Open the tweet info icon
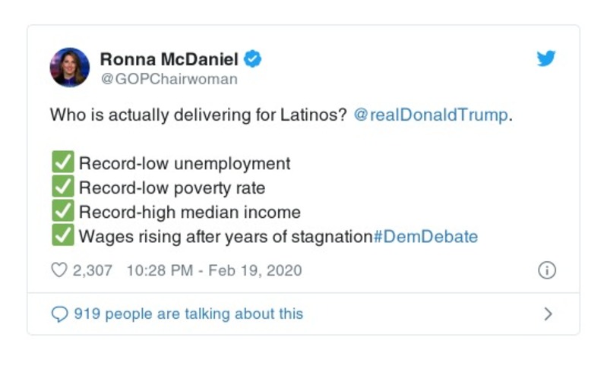Screen dimensions: 607x372 coord(546,270)
